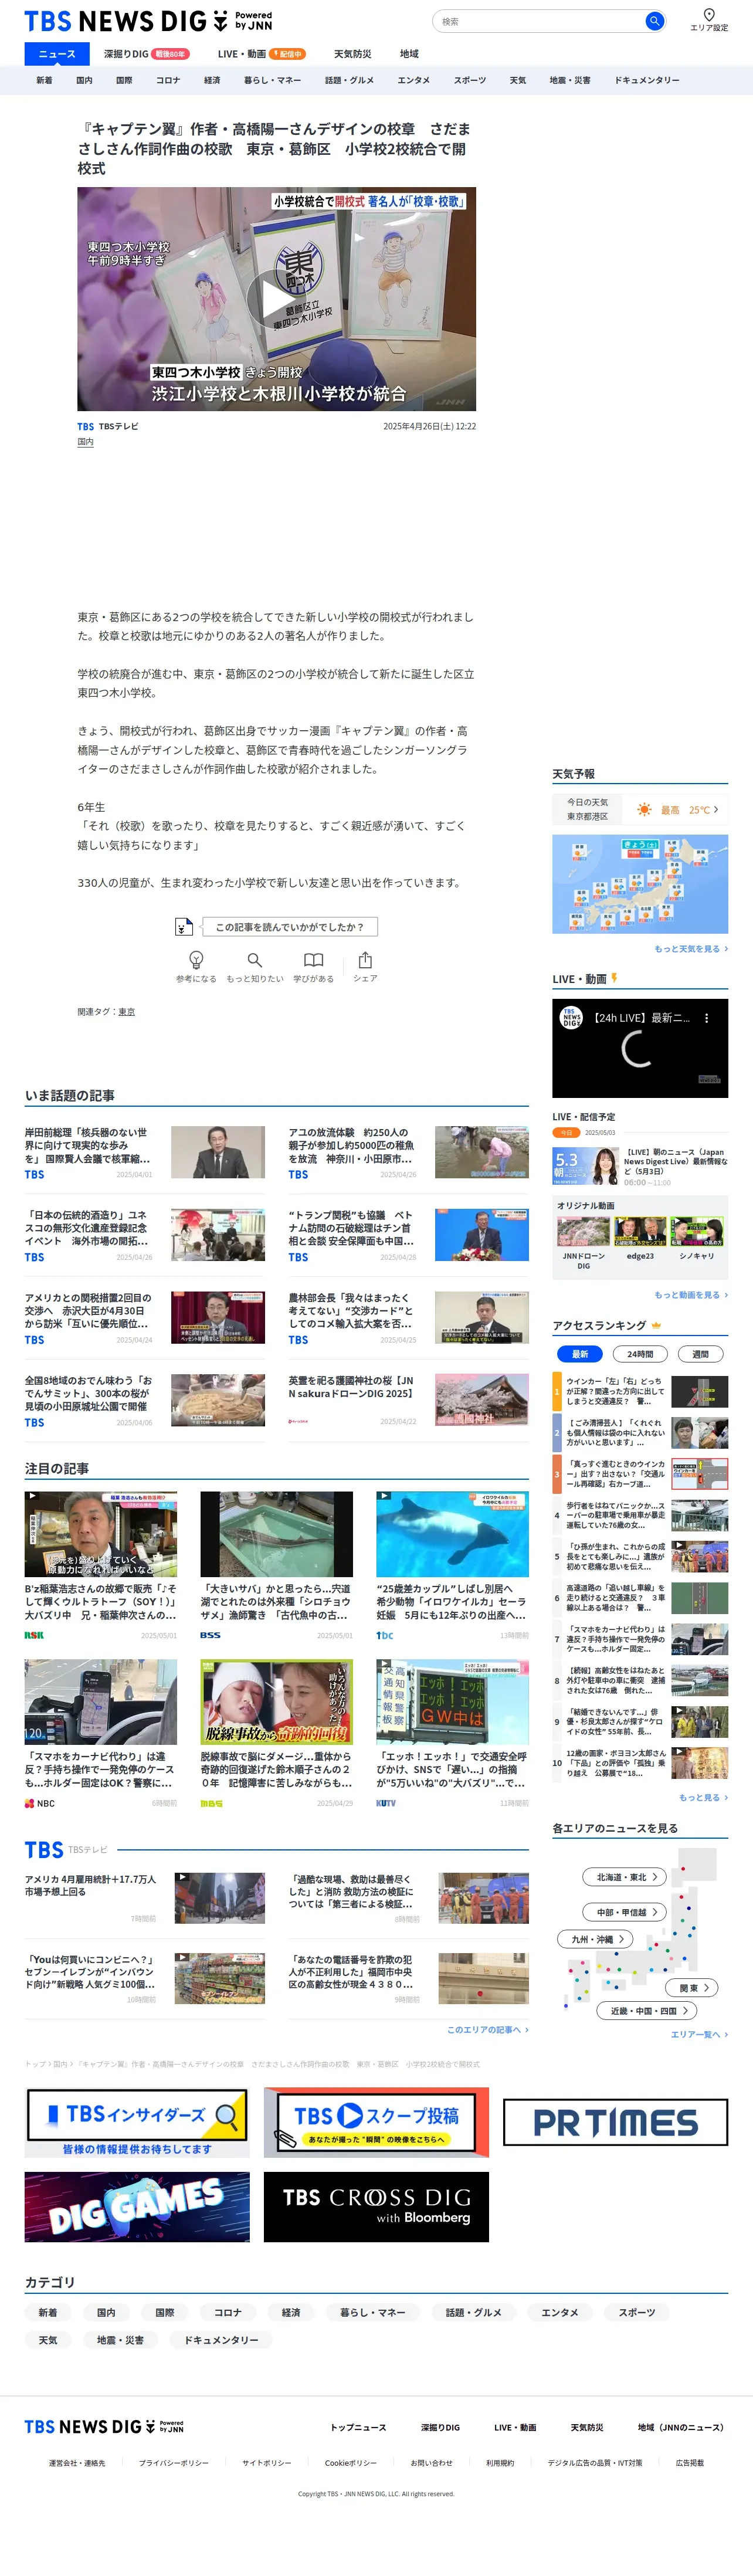Click プライバシーポリシー footer link
Screen dimensions: 753x2576
coord(174,2463)
